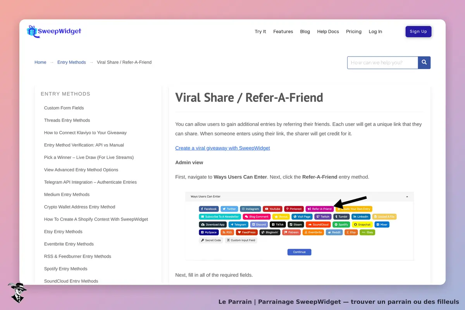465x310 pixels.
Task: Open Custom Form Fields sidebar article
Action: click(x=64, y=108)
